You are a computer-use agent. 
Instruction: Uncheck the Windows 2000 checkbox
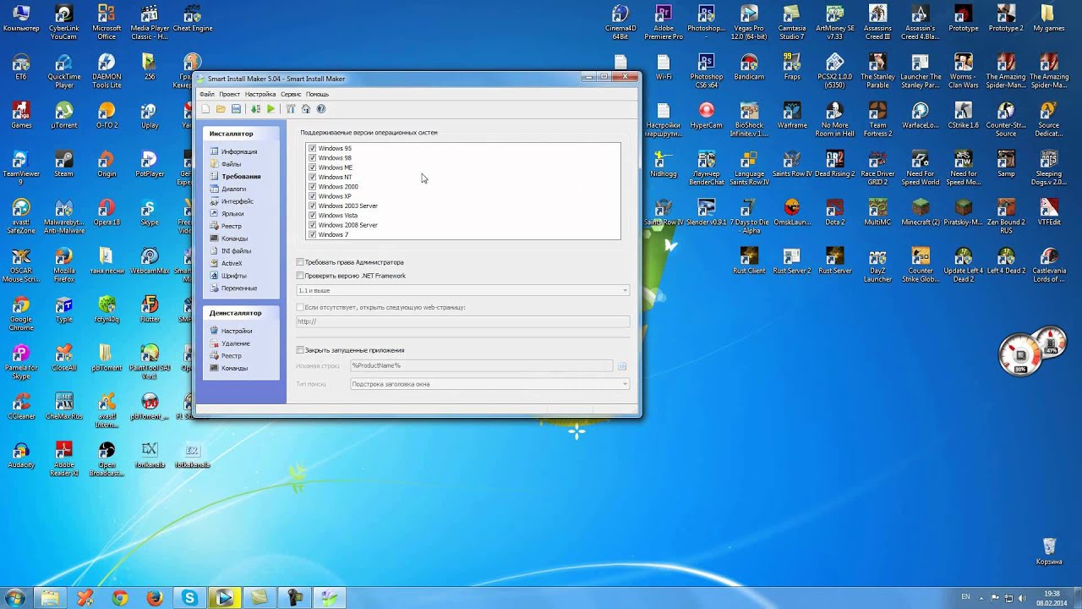click(x=313, y=187)
